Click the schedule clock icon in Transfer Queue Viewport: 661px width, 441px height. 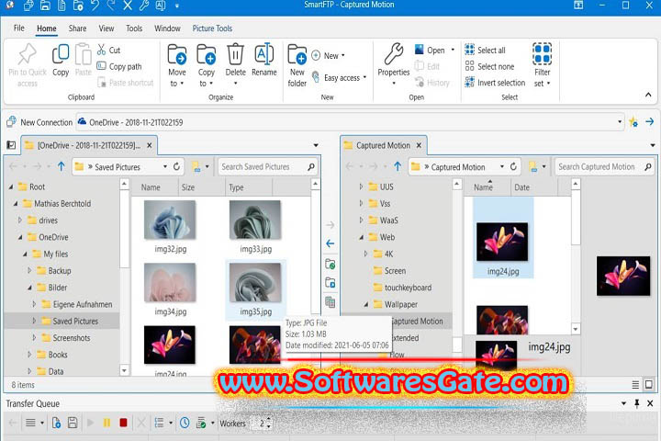185,423
